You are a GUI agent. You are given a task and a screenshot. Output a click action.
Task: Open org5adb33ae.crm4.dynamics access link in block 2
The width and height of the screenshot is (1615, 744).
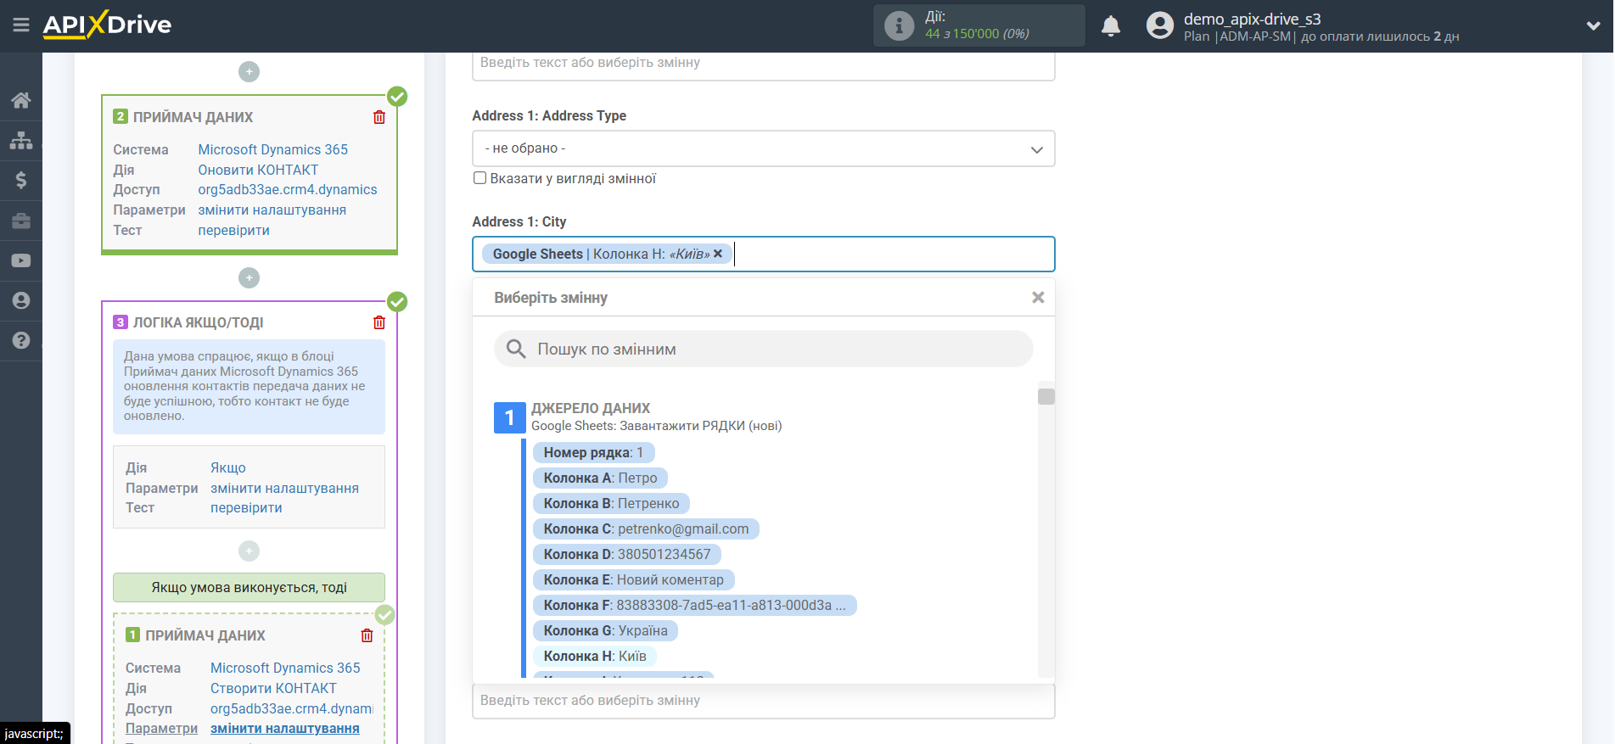288,189
